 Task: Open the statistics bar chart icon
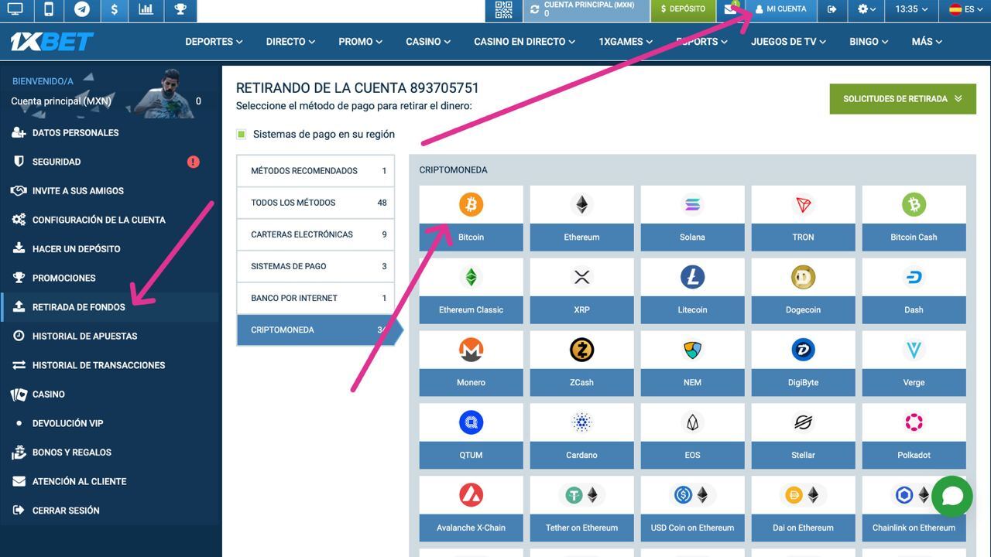coord(146,10)
